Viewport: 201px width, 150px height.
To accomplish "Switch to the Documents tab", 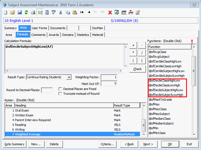I will (58, 28).
